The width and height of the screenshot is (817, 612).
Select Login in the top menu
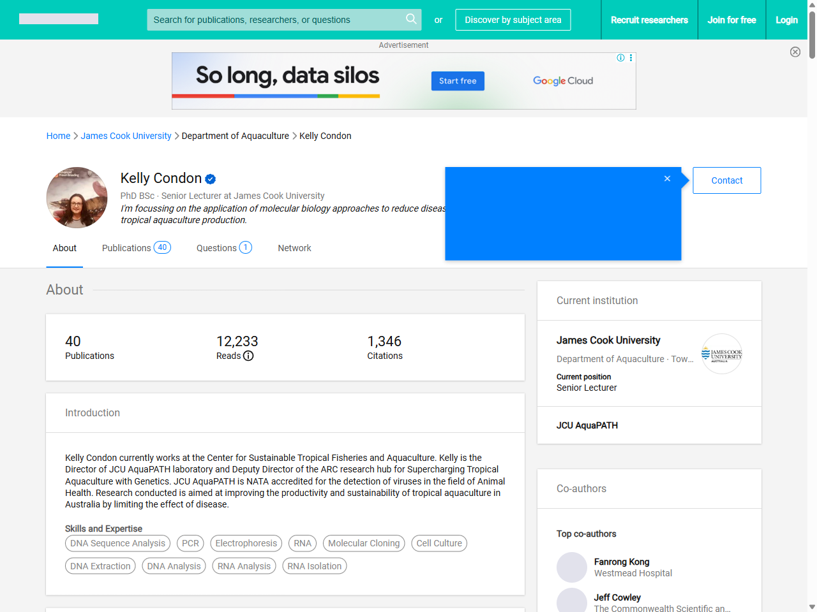(786, 20)
